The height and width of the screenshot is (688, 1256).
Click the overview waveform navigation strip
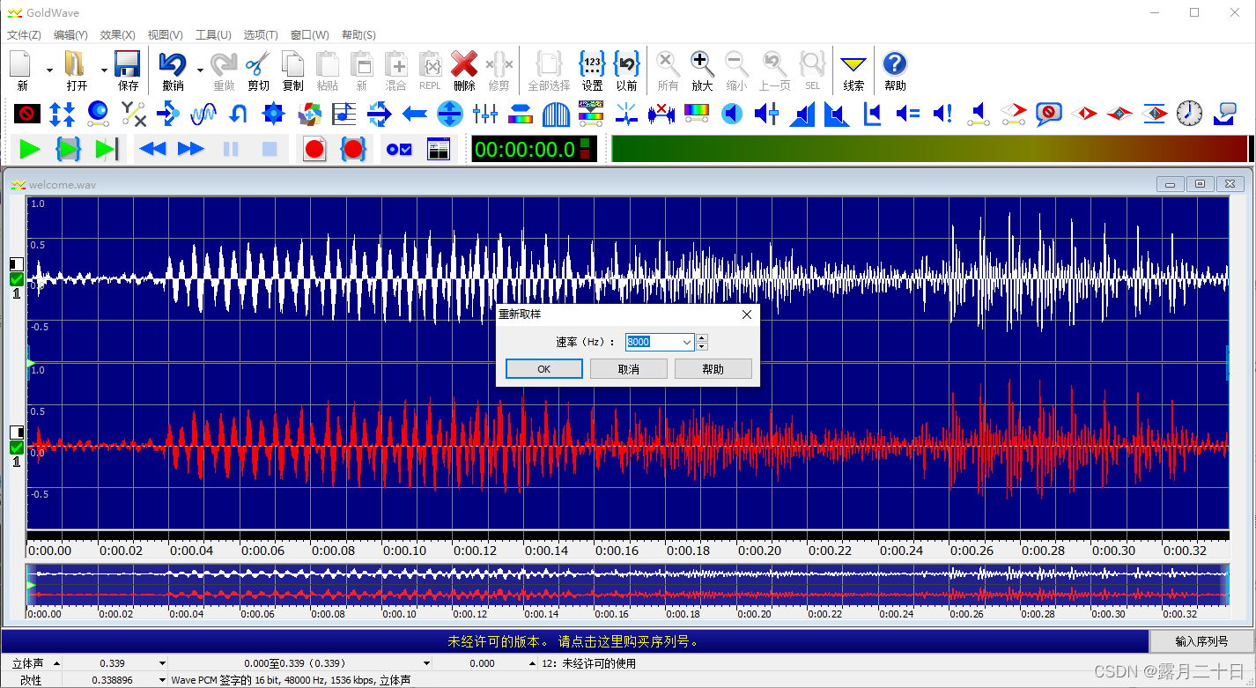tap(627, 585)
